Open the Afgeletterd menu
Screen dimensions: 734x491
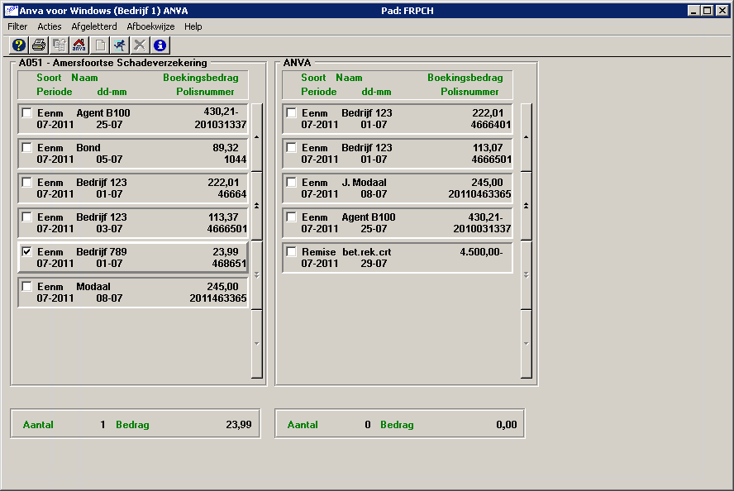(94, 26)
